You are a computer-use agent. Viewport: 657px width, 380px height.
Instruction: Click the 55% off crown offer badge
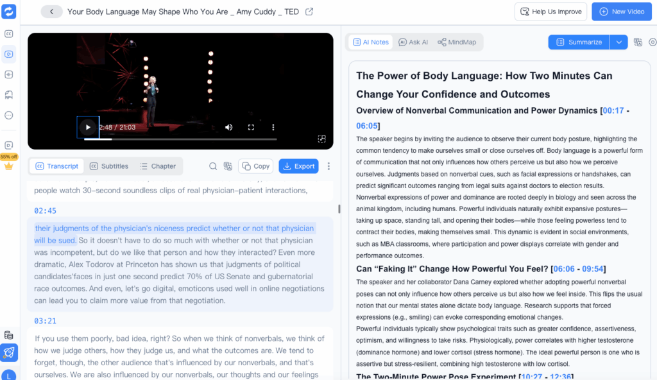[x=9, y=162]
